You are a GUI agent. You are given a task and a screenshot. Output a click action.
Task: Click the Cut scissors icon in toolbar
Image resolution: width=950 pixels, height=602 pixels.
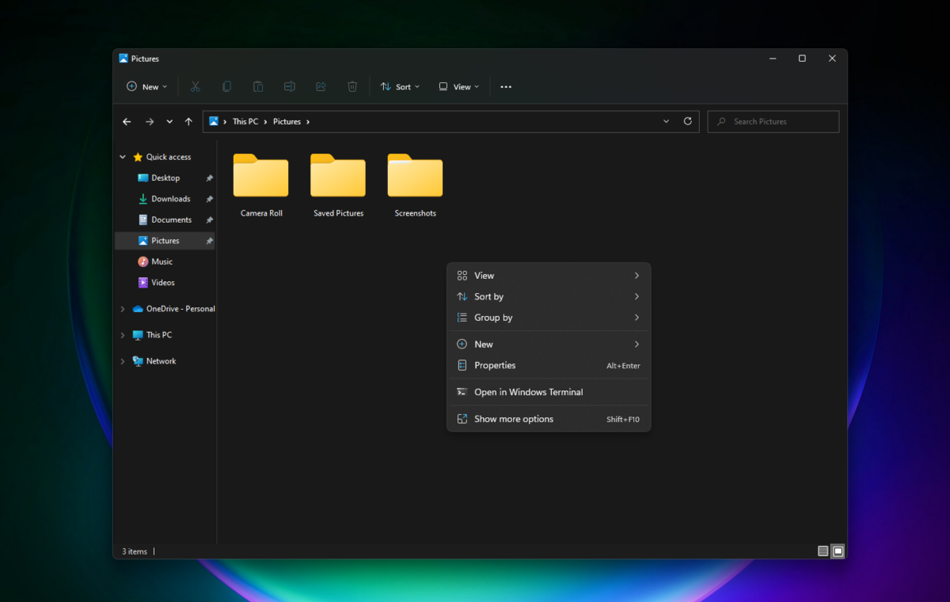pyautogui.click(x=196, y=86)
